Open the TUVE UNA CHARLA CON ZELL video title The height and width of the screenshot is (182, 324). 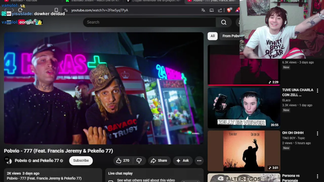click(298, 92)
